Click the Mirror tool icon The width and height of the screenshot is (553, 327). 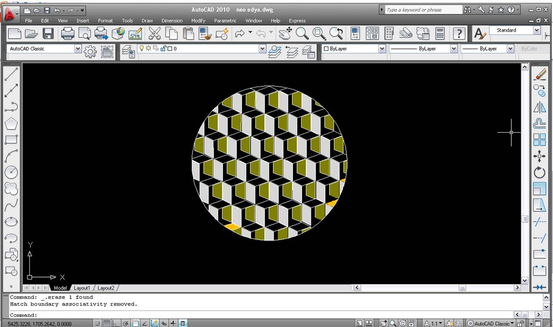[x=540, y=107]
